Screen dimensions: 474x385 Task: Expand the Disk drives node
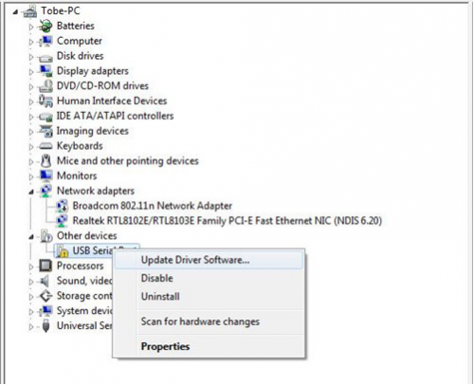coord(31,57)
